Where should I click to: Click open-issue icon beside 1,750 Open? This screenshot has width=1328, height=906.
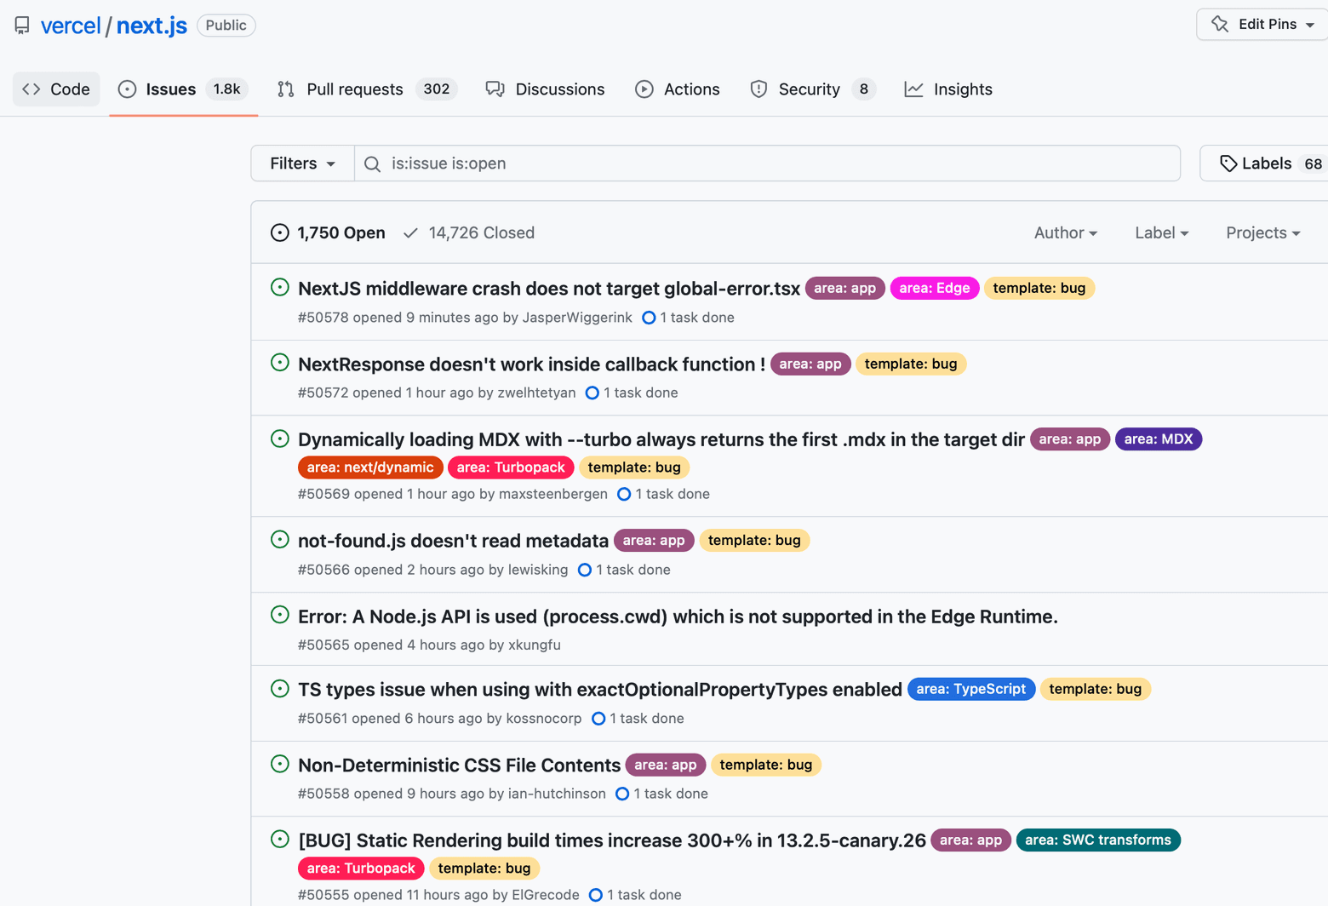tap(280, 232)
